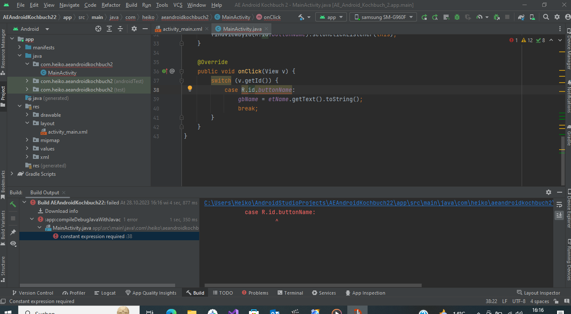Click the Sync Project with Gradle Files icon

[522, 17]
